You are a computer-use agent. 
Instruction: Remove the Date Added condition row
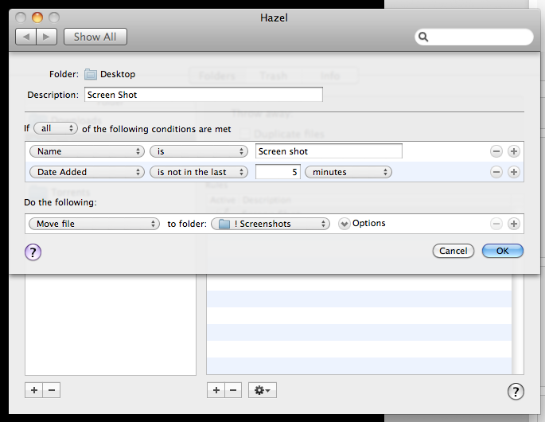coord(496,172)
